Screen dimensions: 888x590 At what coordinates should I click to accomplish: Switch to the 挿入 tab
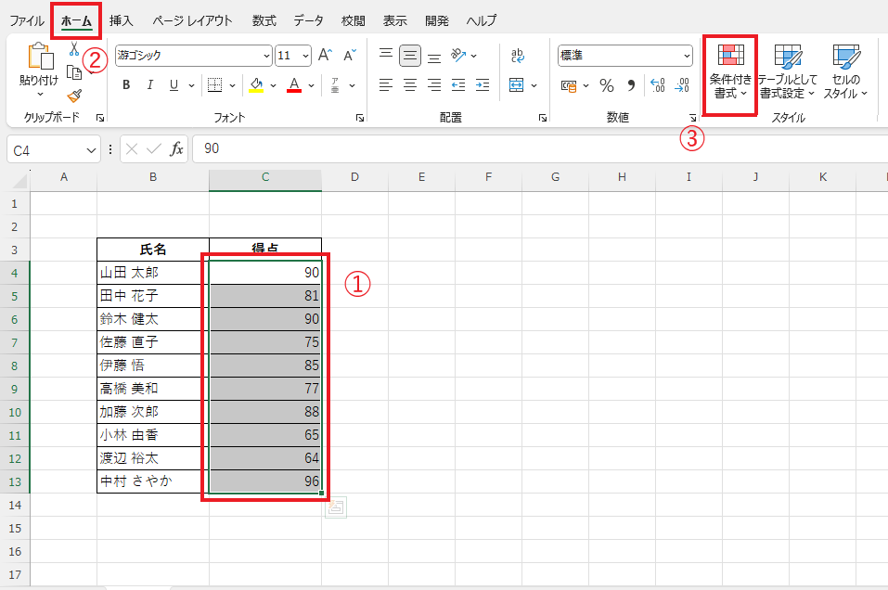pos(122,21)
